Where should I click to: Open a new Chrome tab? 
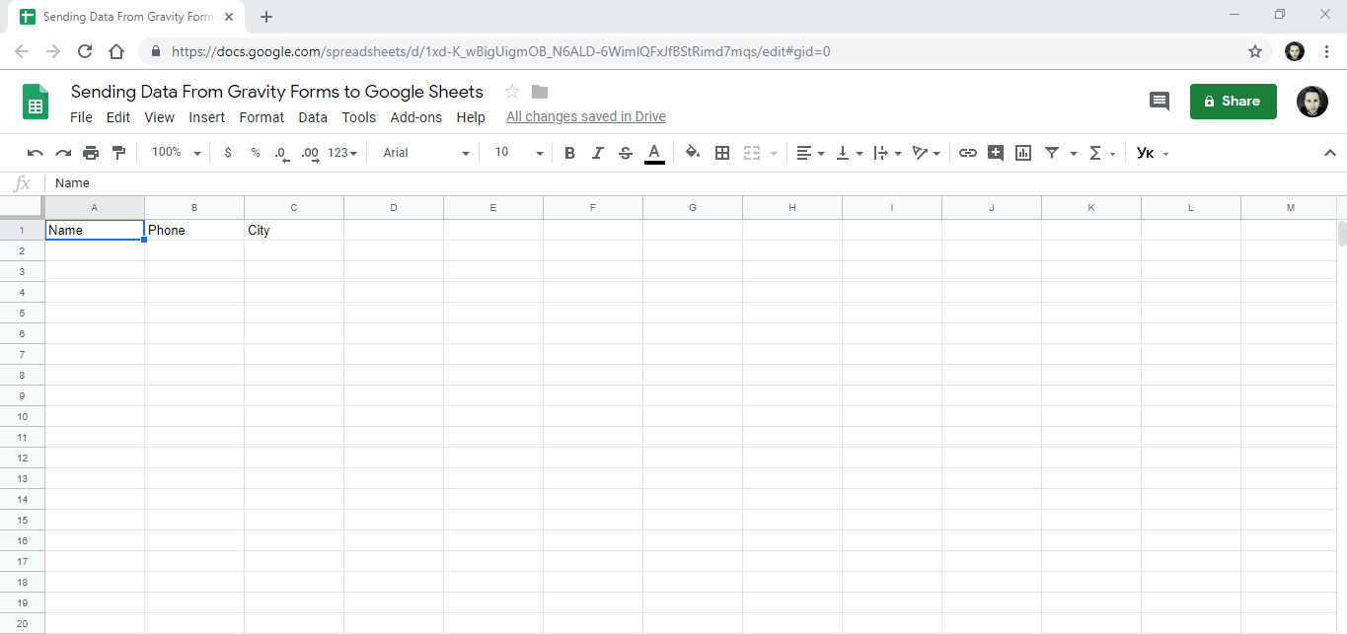click(x=266, y=17)
